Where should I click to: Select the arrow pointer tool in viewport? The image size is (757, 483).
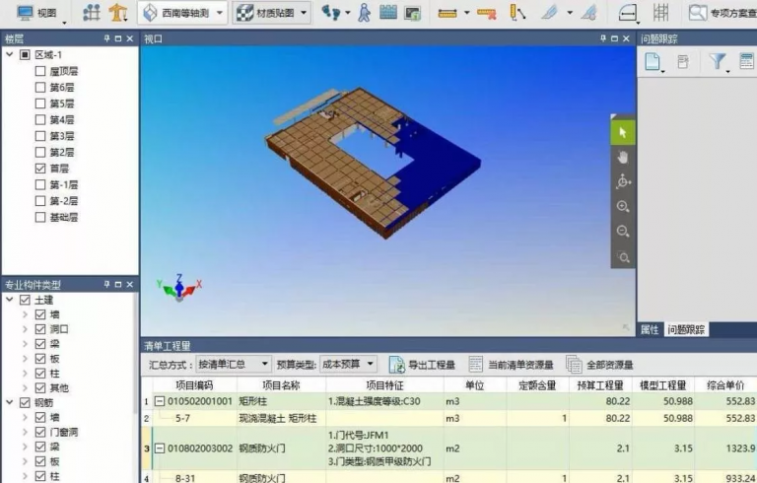pyautogui.click(x=622, y=132)
